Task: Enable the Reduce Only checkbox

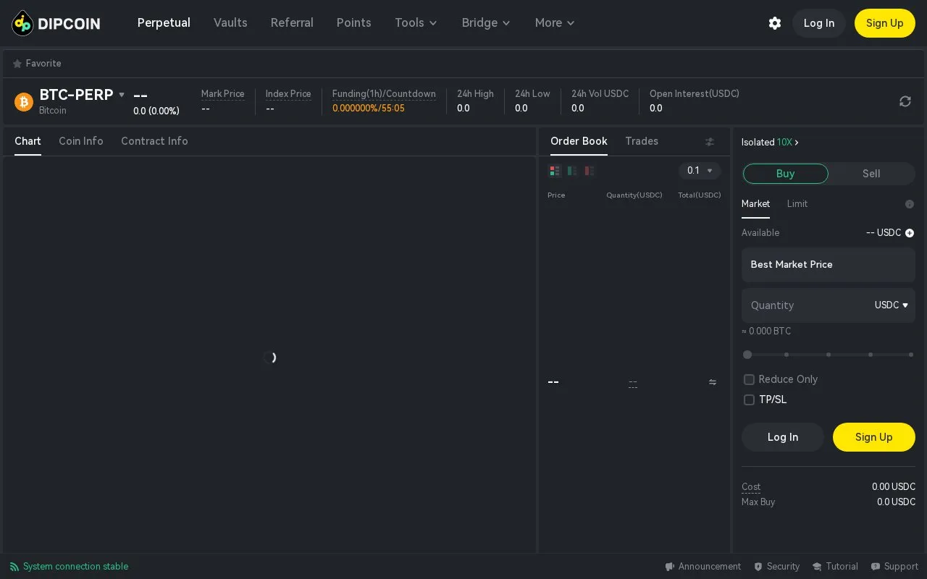Action: click(750, 379)
